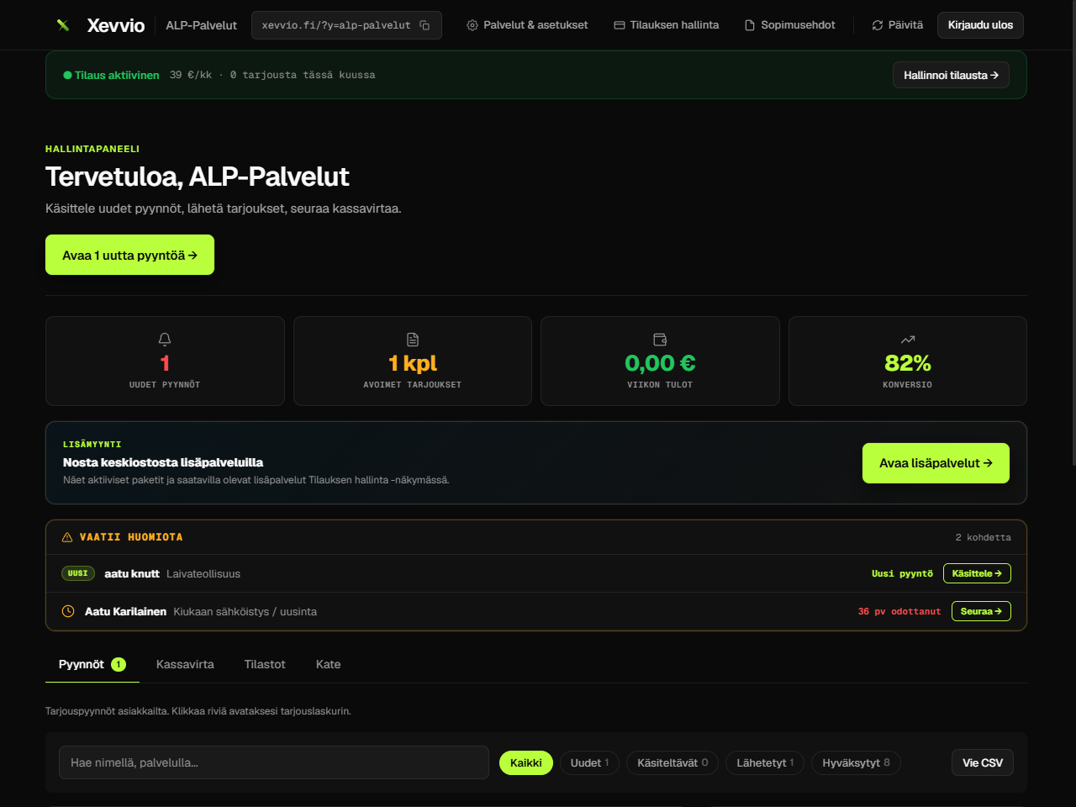Switch to the Tilastot tab
The width and height of the screenshot is (1076, 807).
(265, 664)
